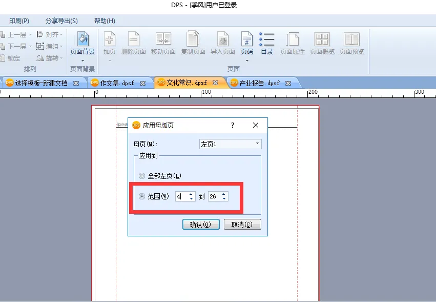436x302 pixels.
Task: Open the 母页 dropdown showing 左页1
Action: [x=231, y=144]
